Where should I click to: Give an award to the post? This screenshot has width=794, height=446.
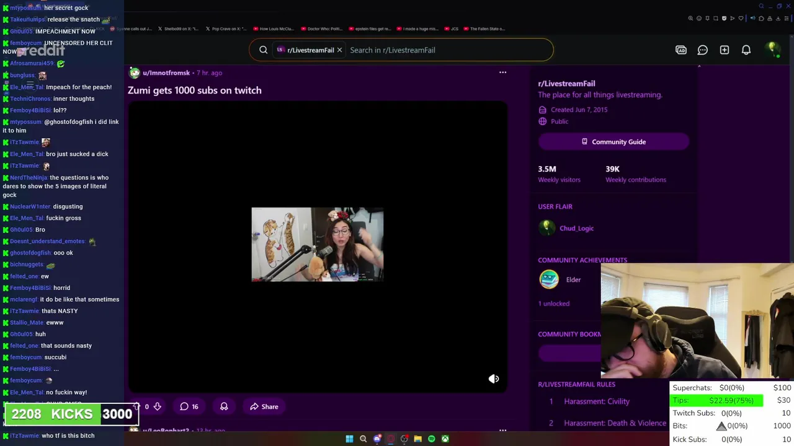click(224, 406)
